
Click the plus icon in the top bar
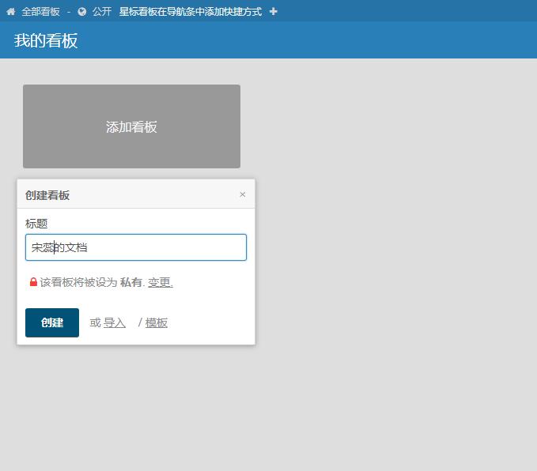click(273, 12)
